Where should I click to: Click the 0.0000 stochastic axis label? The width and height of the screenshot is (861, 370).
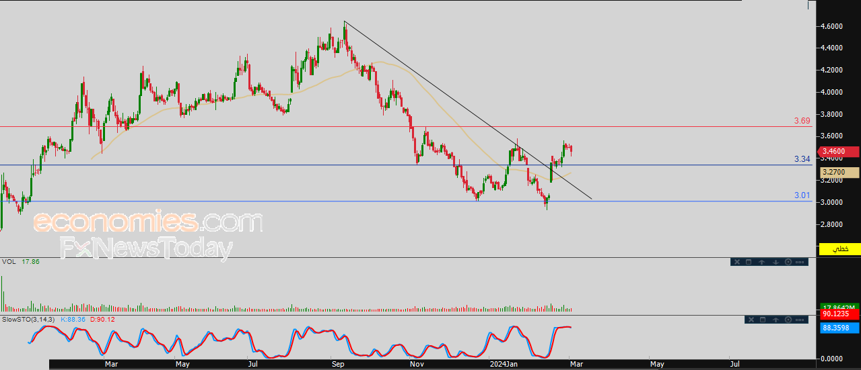pos(833,358)
